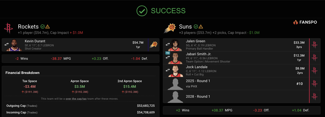Screen dimensions: 325x117
Task: Click the green check icon beside Suns
Action: 196,27
